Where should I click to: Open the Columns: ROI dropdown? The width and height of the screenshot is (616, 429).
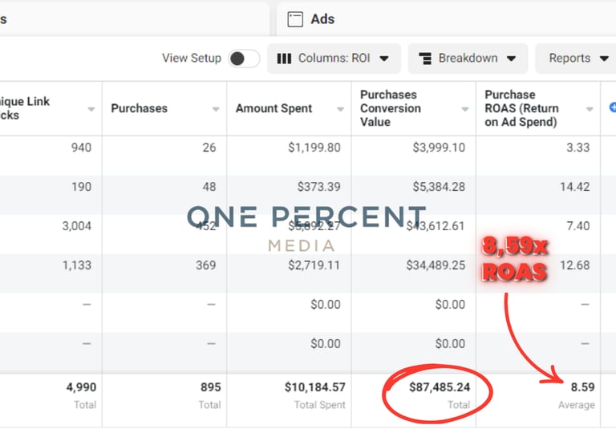(333, 59)
